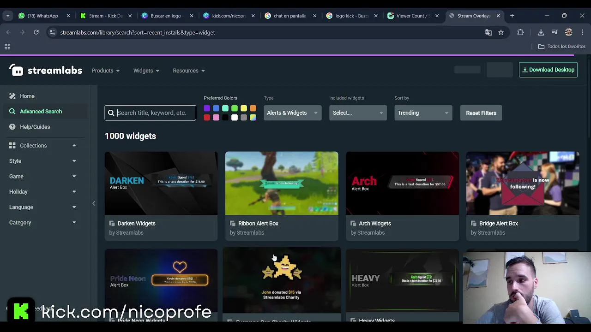591x332 pixels.
Task: Click the site info icon in address bar
Action: 53,32
